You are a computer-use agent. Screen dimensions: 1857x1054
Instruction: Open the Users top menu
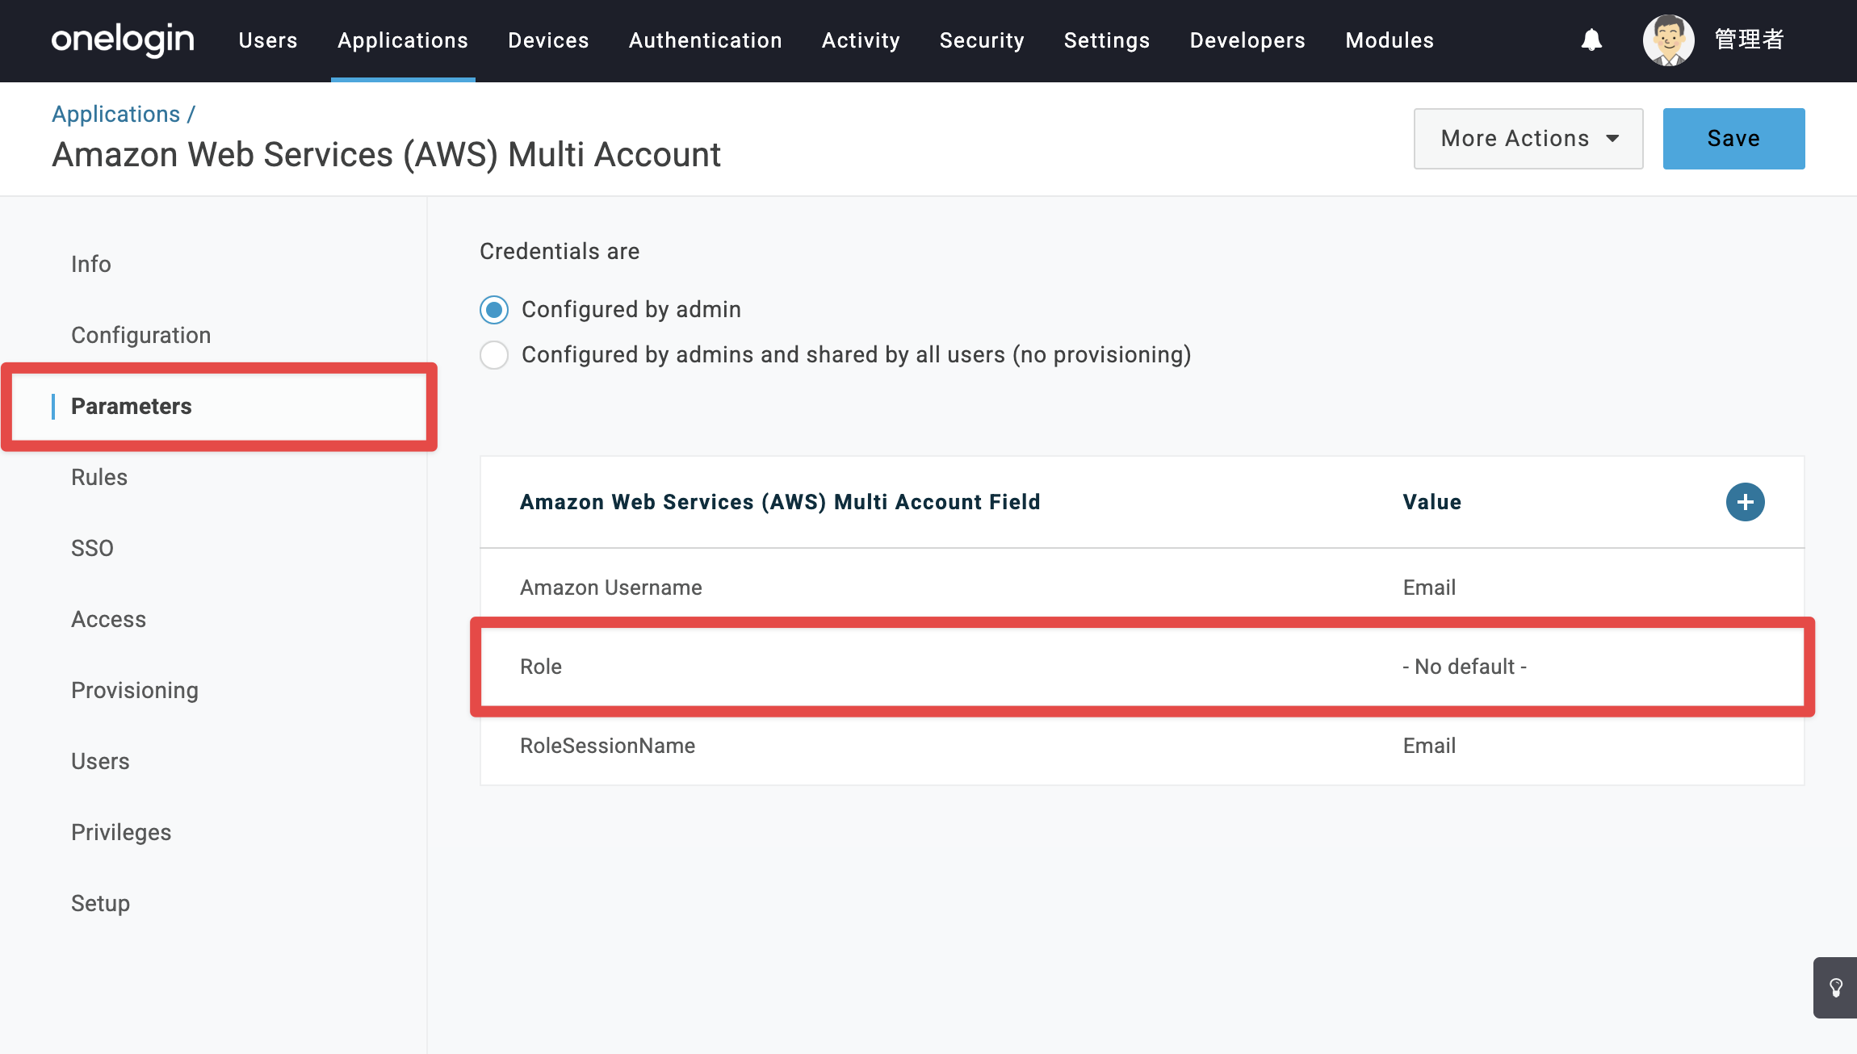pos(268,40)
